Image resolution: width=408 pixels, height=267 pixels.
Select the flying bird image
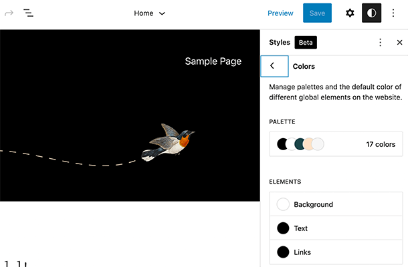click(x=168, y=142)
